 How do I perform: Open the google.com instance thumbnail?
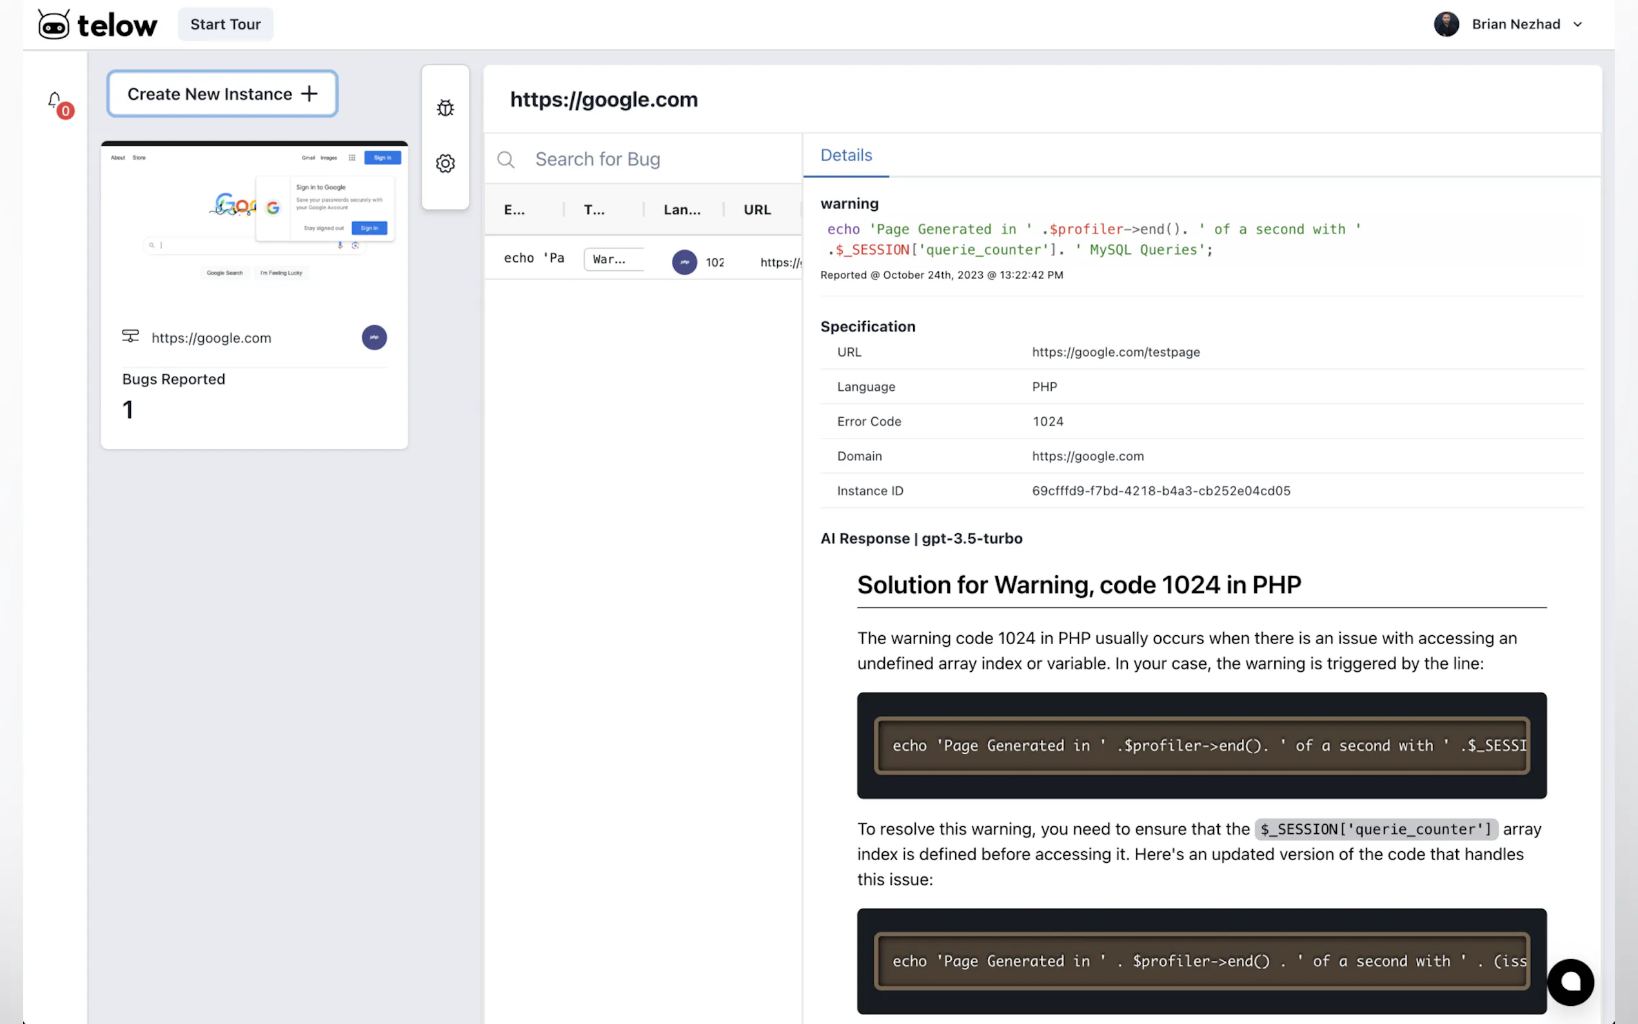coord(254,224)
